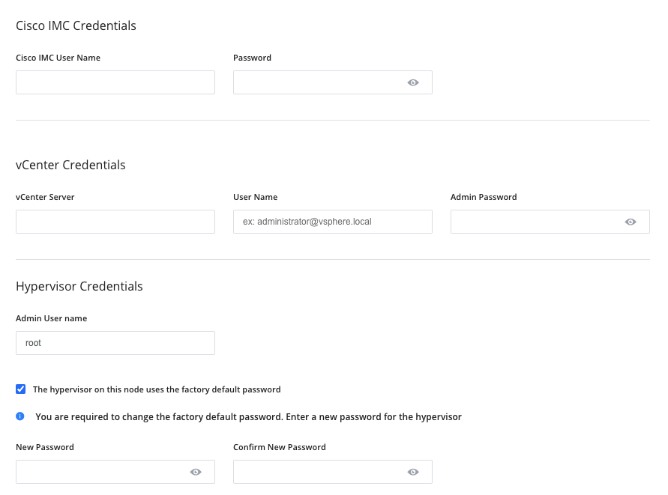Click the Hypervisor Credentials heading
The height and width of the screenshot is (495, 668).
coord(79,287)
